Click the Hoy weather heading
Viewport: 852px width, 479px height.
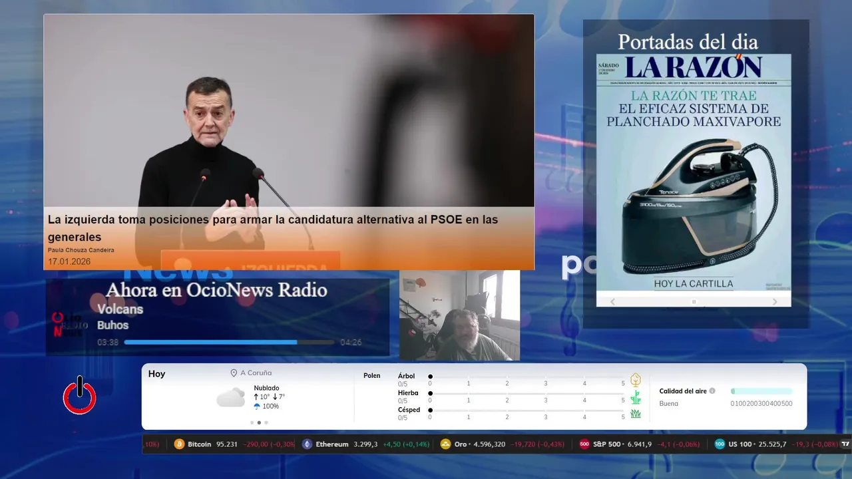157,374
